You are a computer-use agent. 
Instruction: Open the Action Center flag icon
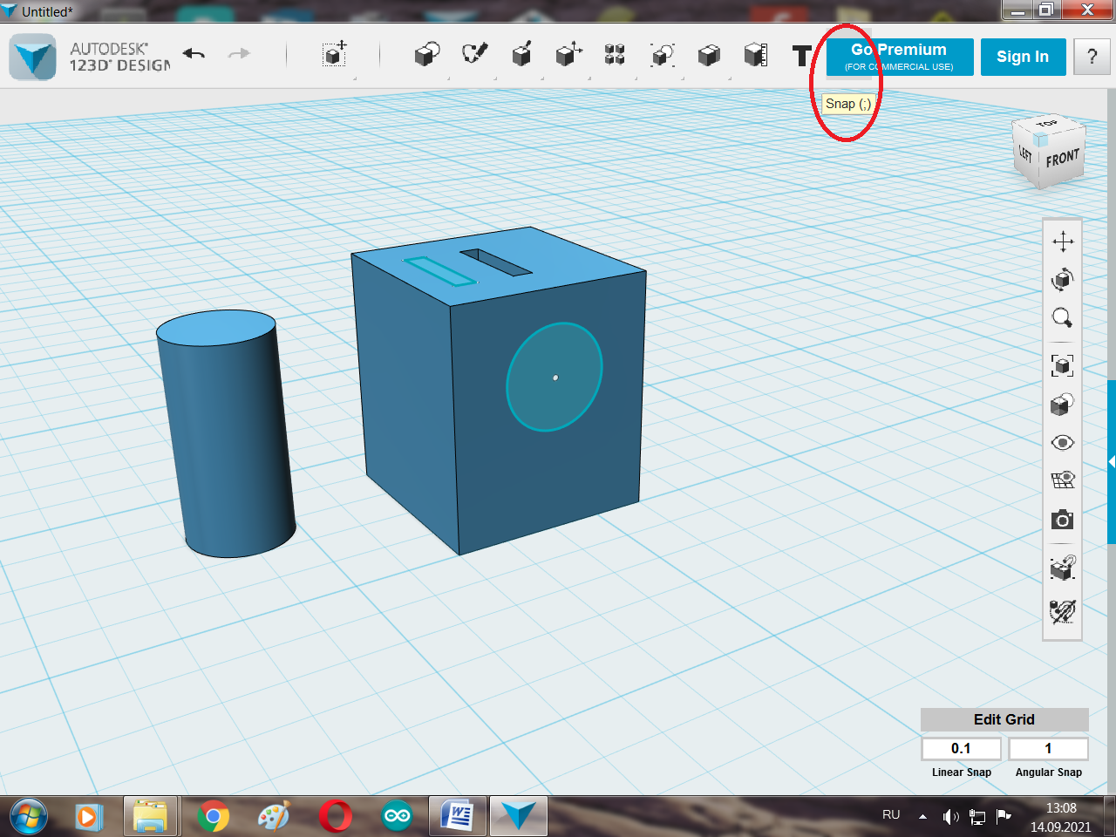coord(1004,817)
